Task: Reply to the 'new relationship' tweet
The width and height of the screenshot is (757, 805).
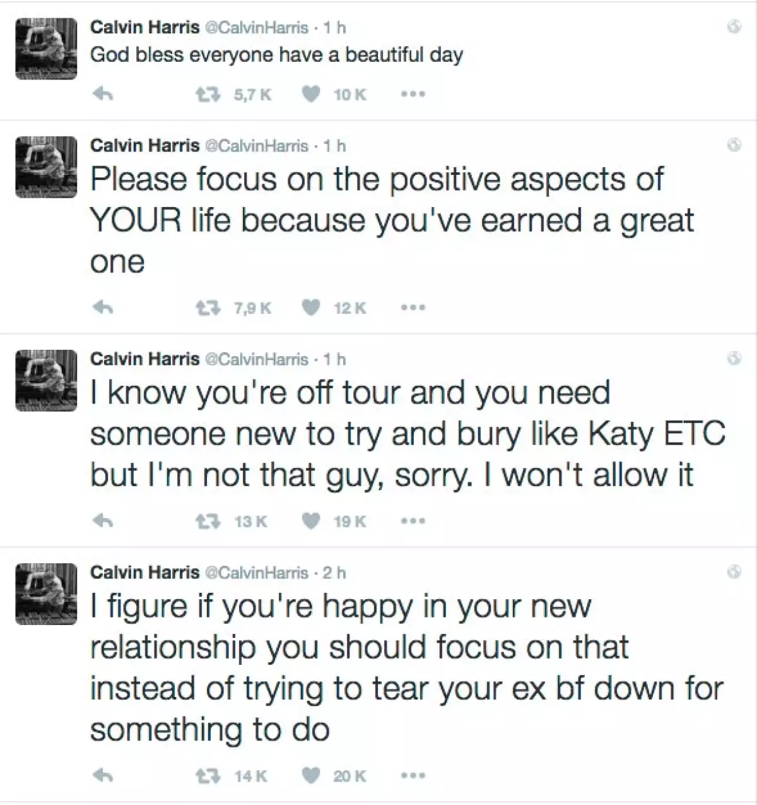Action: 103,775
